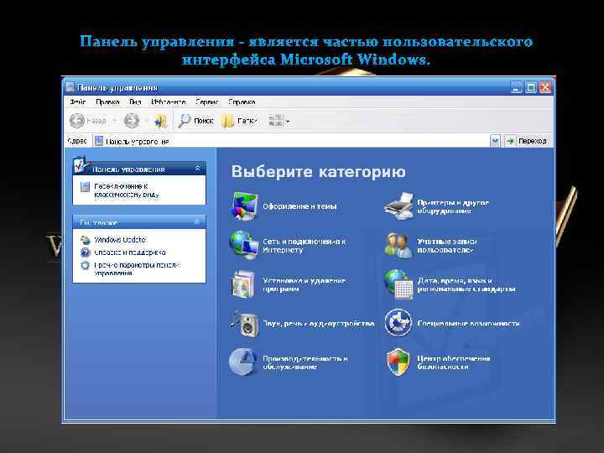The height and width of the screenshot is (453, 604).
Task: Click Установка и удаление программ text link
Action: coord(304,284)
